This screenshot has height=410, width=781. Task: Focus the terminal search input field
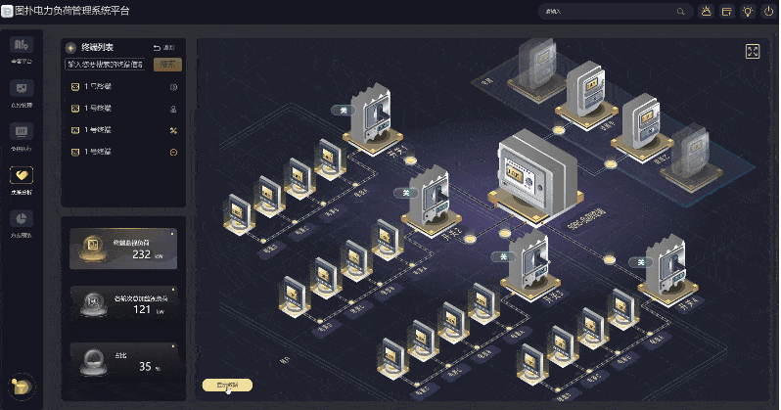coord(106,65)
